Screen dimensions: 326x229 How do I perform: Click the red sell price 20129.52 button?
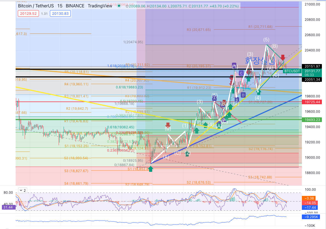[x=28, y=13]
